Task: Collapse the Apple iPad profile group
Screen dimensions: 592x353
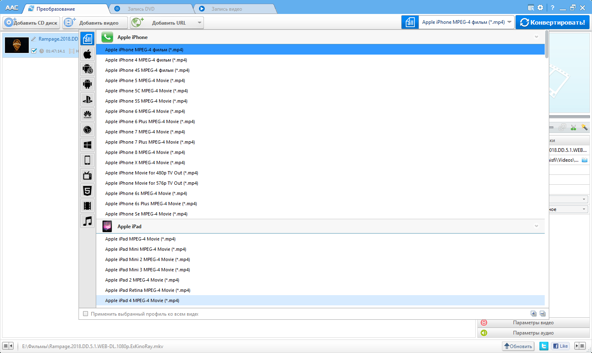Action: [536, 226]
